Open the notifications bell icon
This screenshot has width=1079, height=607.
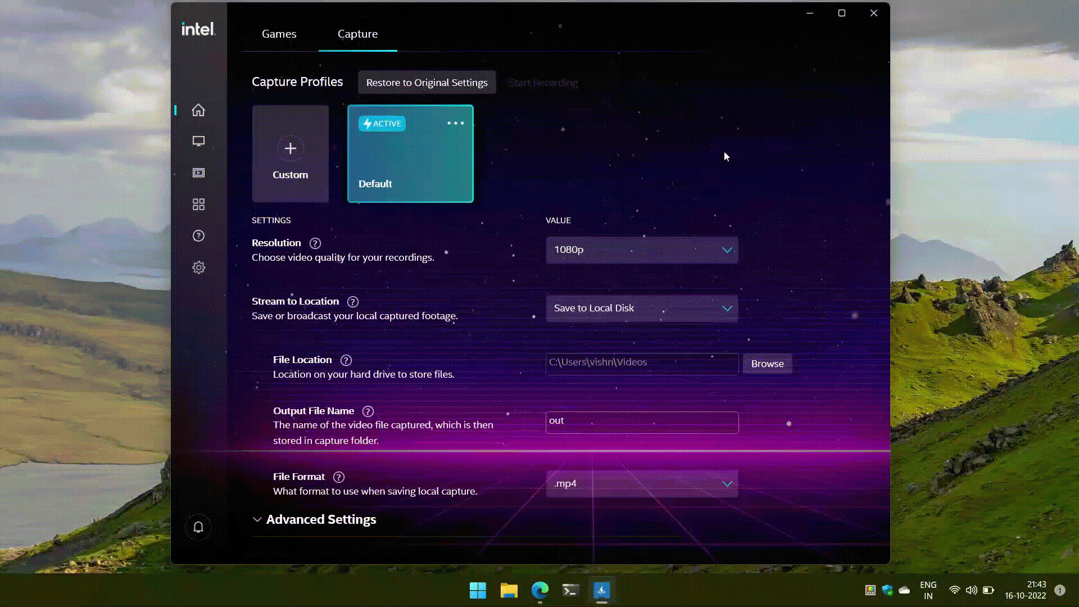pyautogui.click(x=198, y=527)
